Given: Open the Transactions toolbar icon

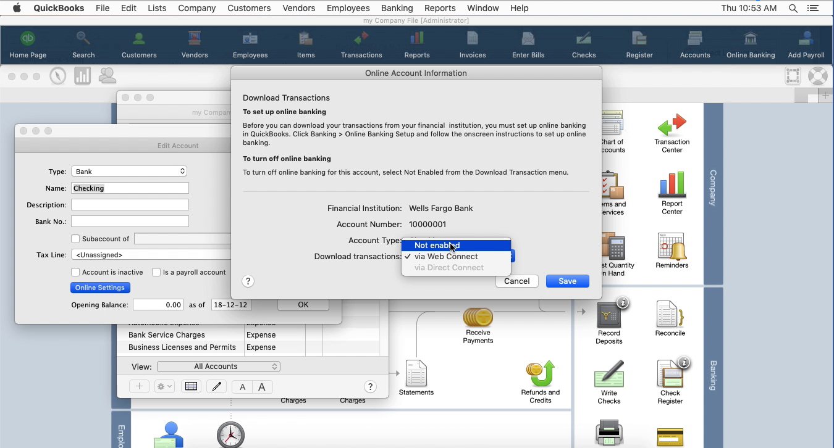Looking at the screenshot, I should pos(361,44).
